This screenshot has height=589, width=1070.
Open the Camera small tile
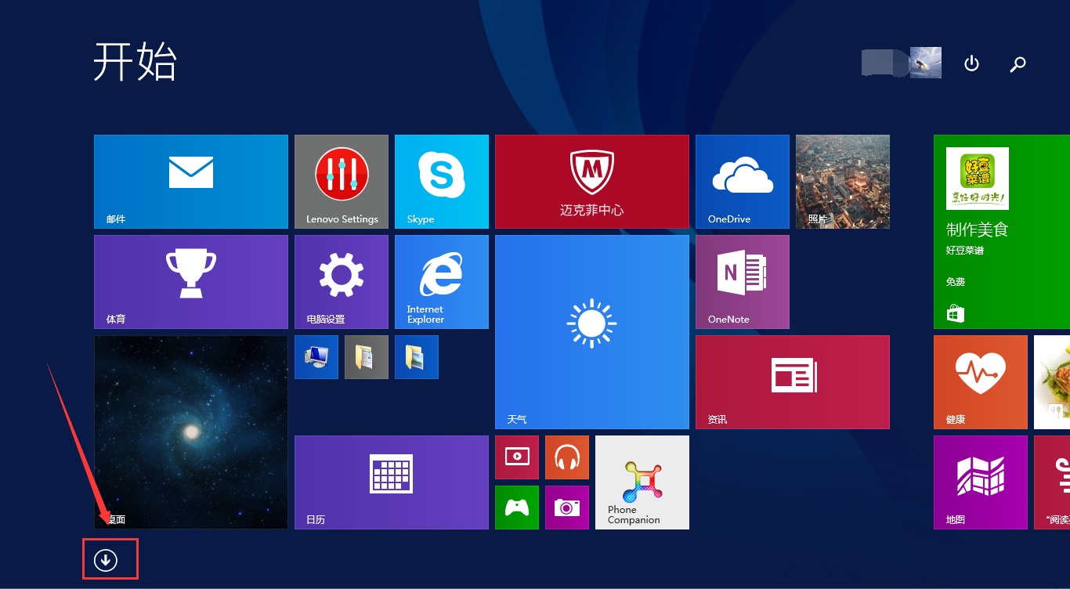[567, 508]
